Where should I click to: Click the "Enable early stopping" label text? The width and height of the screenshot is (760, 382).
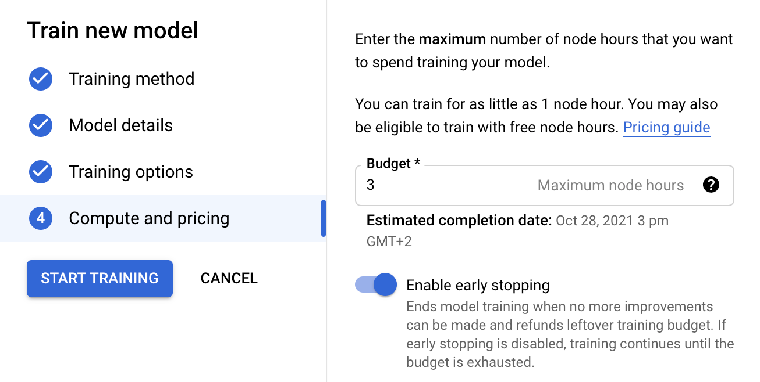click(478, 285)
